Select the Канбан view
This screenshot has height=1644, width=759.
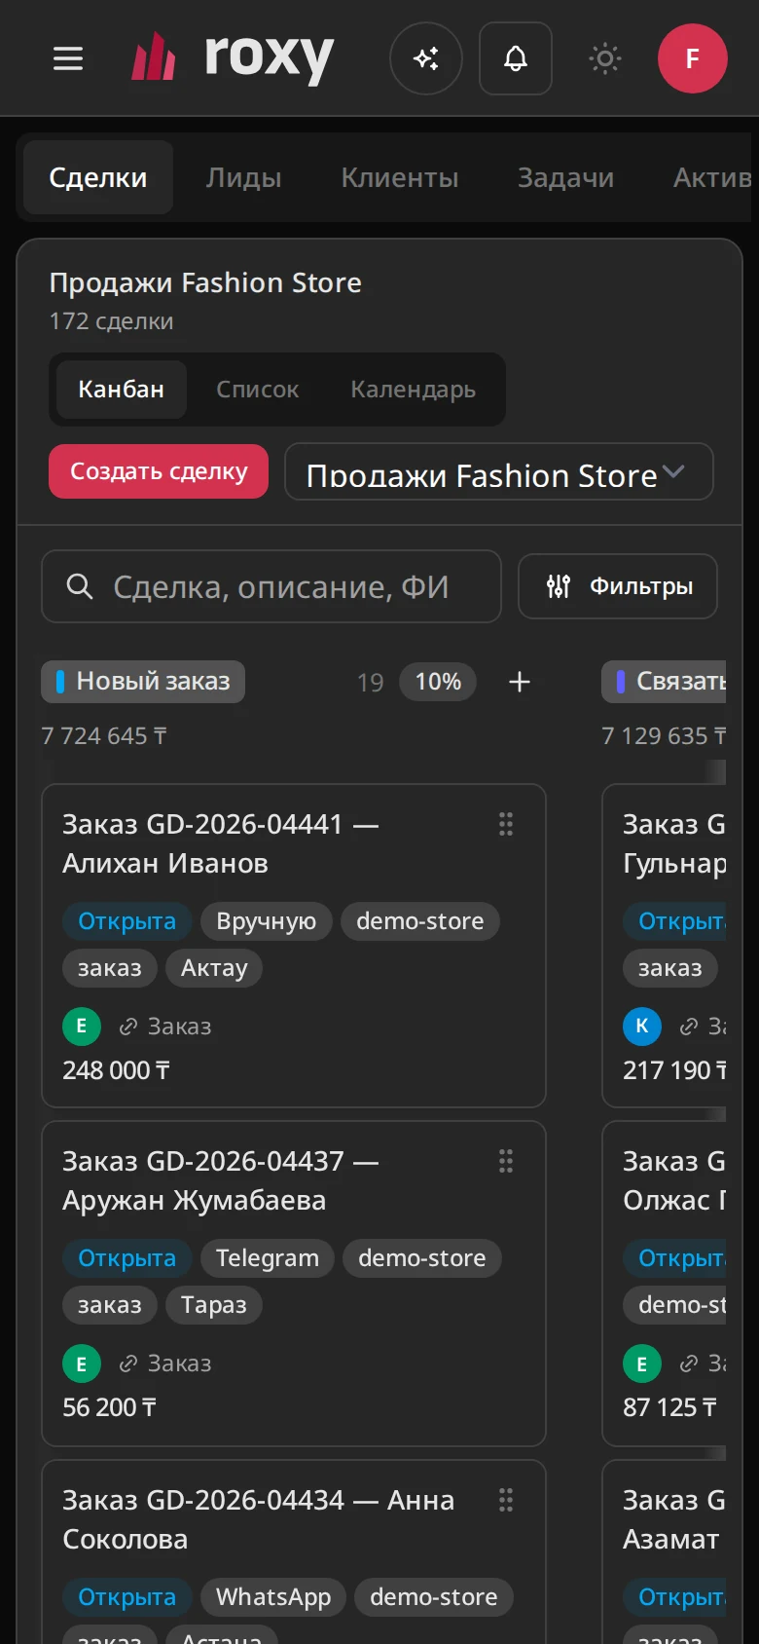click(x=122, y=390)
